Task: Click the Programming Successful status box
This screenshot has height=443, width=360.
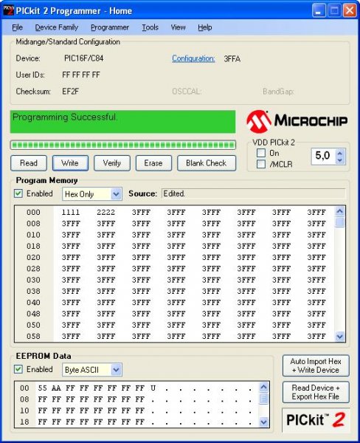Action: pos(122,122)
